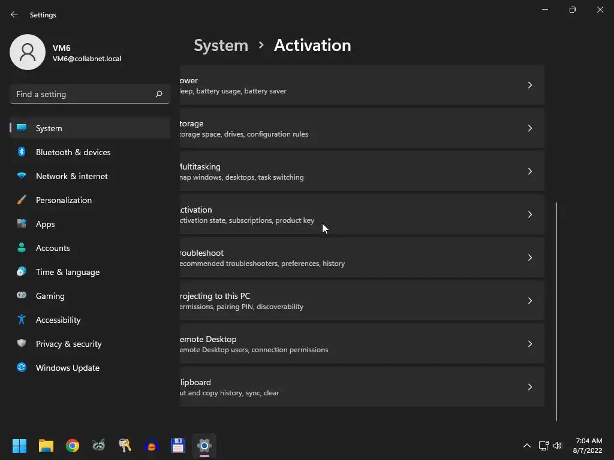Screen dimensions: 614x460
Task: Open the Accessibility figure icon
Action: tap(22, 320)
